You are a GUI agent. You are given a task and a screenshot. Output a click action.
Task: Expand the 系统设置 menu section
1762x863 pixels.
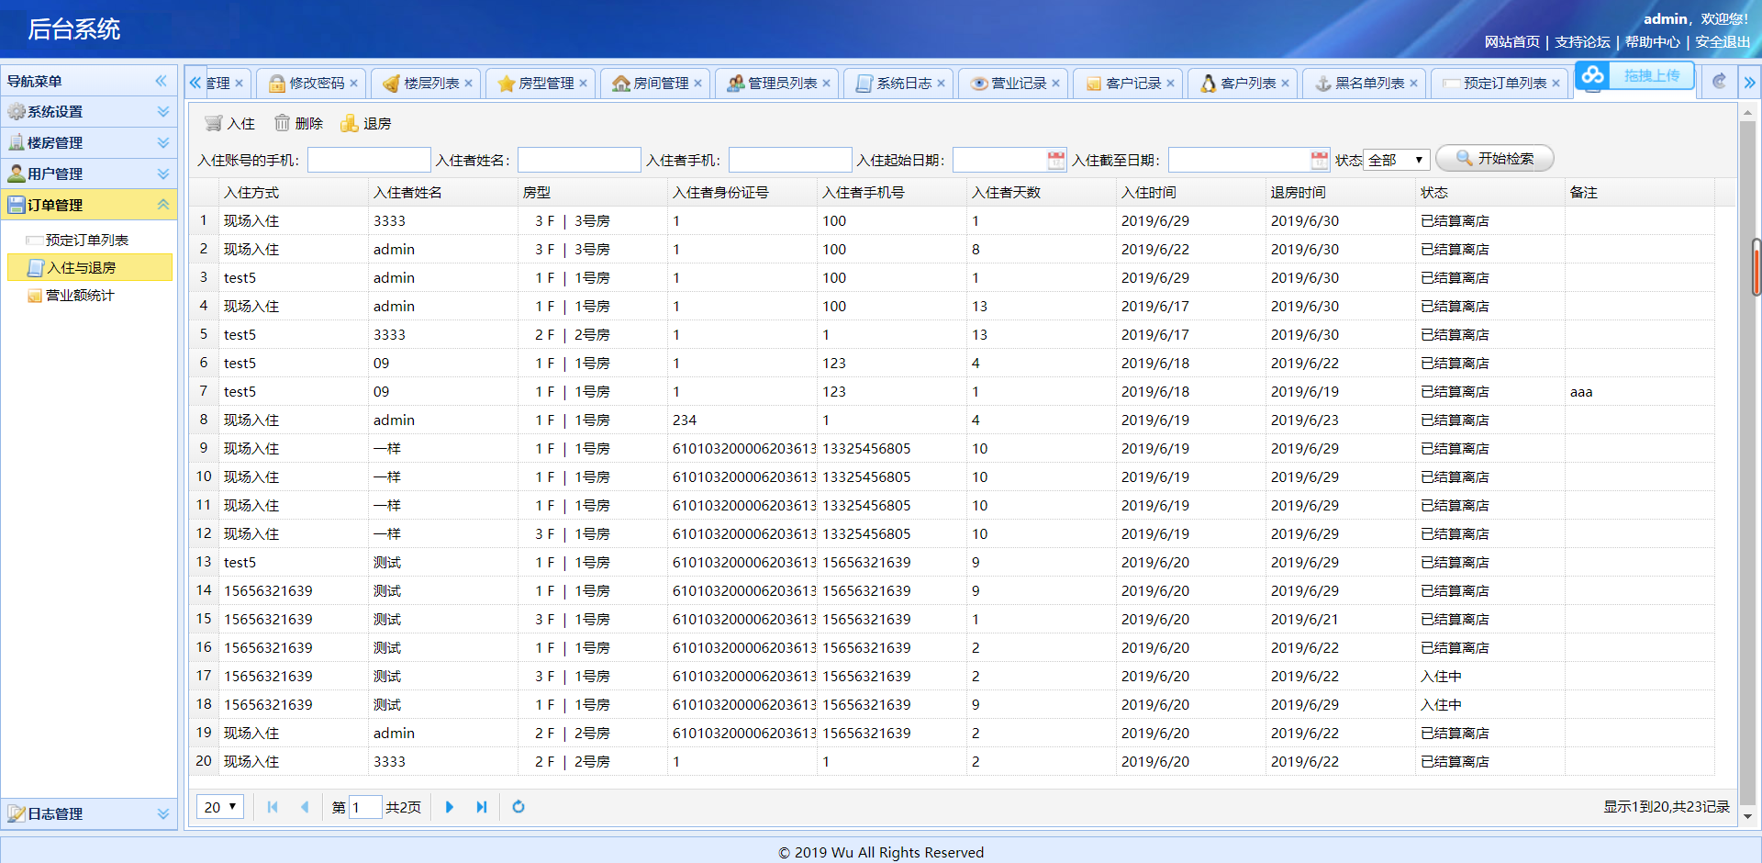tap(163, 112)
